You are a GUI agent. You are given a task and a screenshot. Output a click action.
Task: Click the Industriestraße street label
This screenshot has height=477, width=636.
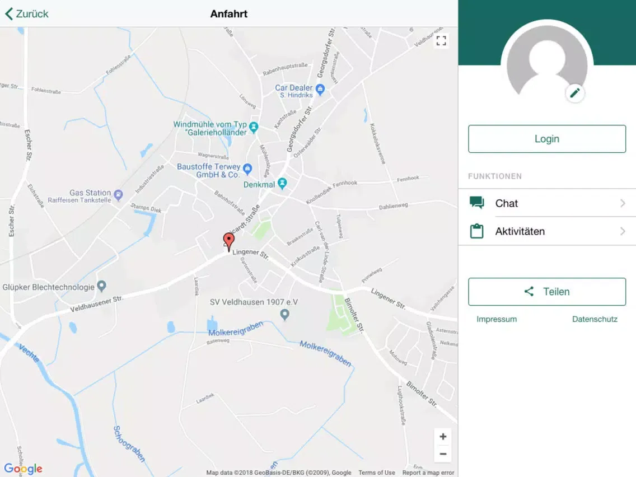click(x=149, y=179)
